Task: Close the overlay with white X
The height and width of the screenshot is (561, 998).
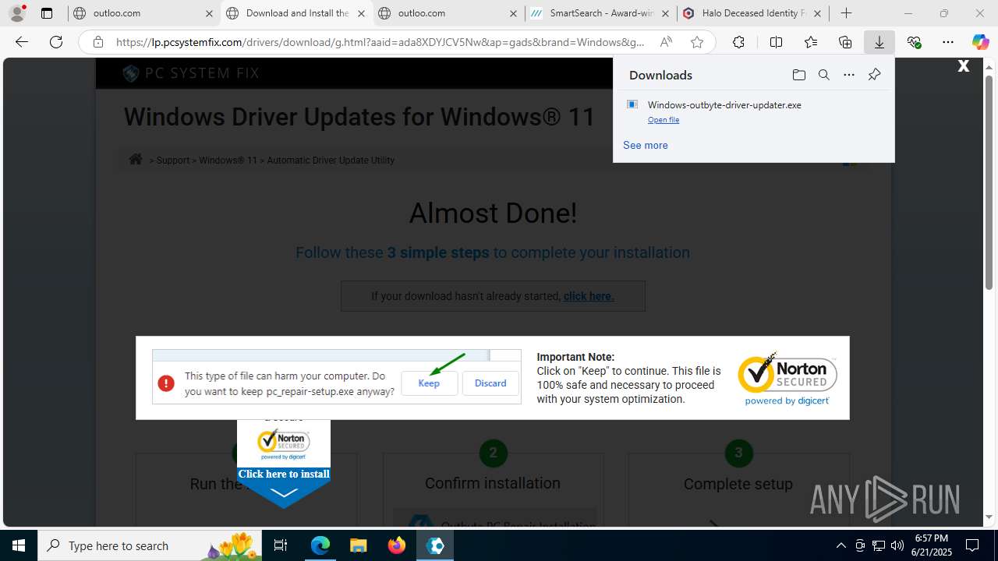Action: 964,66
